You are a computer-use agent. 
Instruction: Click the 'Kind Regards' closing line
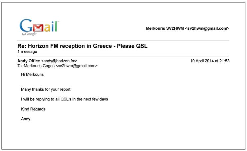click(33, 109)
